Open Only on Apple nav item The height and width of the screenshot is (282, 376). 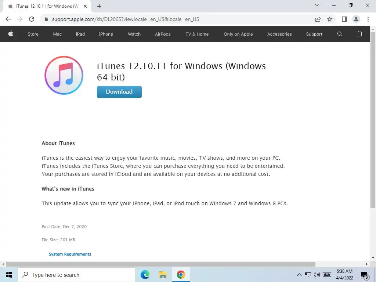point(238,34)
